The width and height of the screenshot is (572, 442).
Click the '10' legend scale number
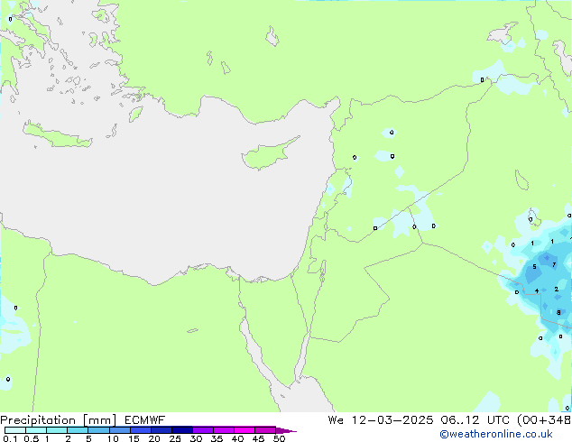(x=113, y=438)
